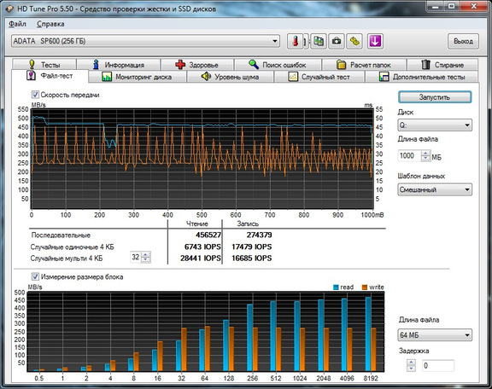
Task: Click the copy info to clipboard icon
Action: click(319, 42)
